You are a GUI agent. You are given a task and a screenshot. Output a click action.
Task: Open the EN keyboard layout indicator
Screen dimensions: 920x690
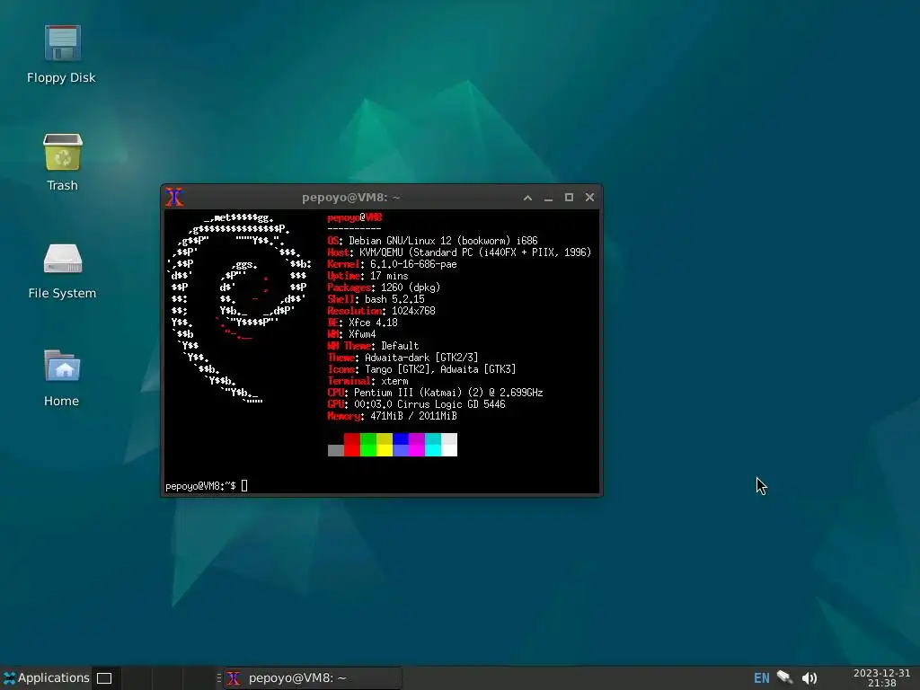[761, 678]
